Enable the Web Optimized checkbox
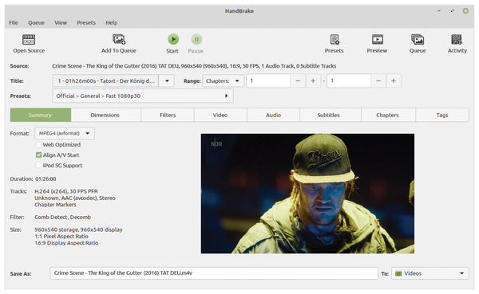Viewport: 479px width, 294px height. click(38, 144)
